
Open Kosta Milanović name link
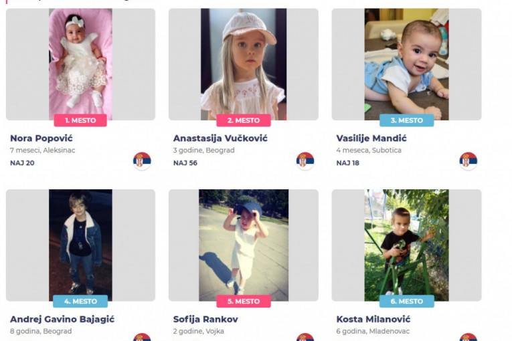pos(373,319)
